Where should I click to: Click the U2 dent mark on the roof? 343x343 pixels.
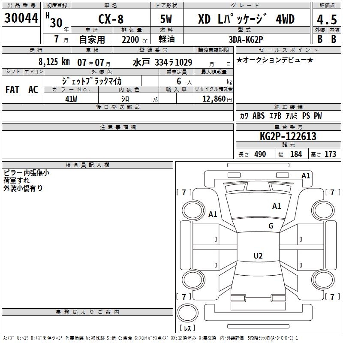pyautogui.click(x=258, y=256)
